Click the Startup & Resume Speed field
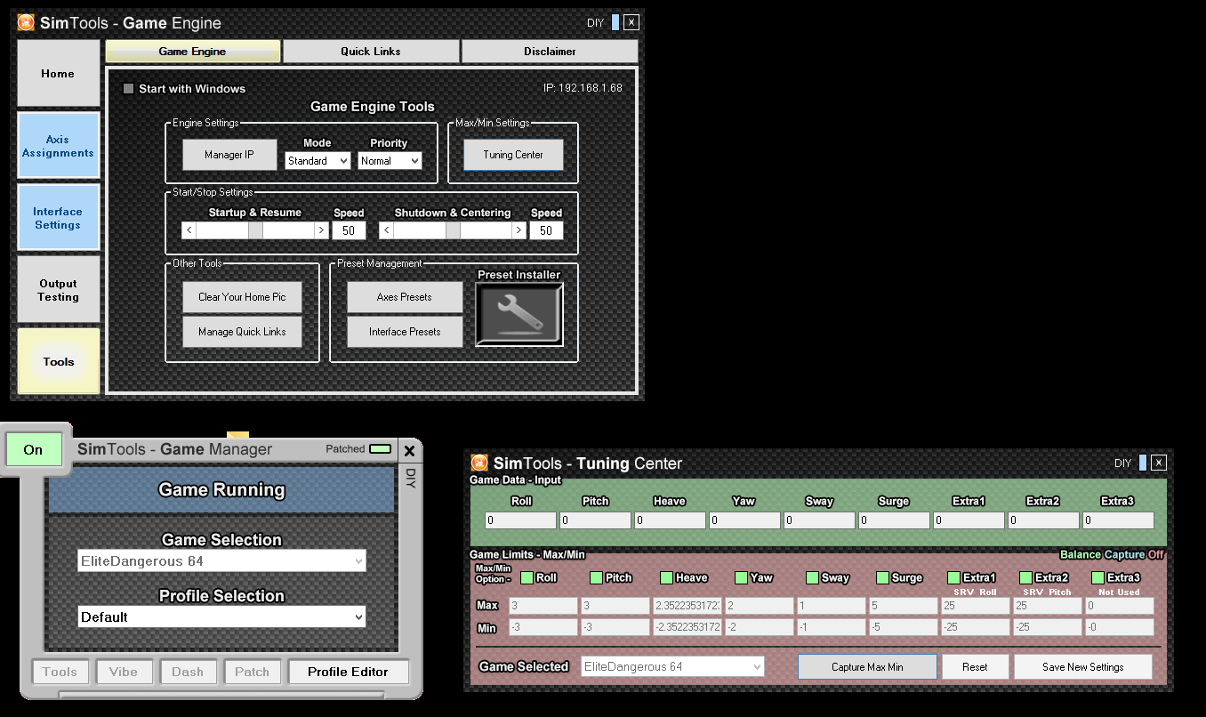This screenshot has height=717, width=1206. 349,230
